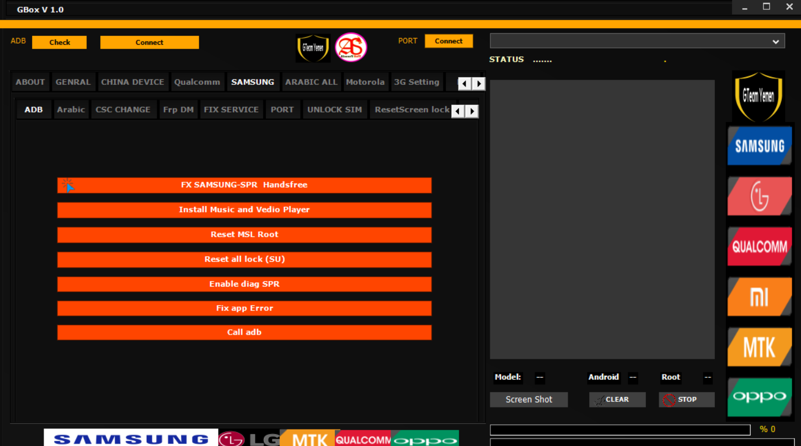Click the OPPO banner logo at bottom

click(x=425, y=439)
